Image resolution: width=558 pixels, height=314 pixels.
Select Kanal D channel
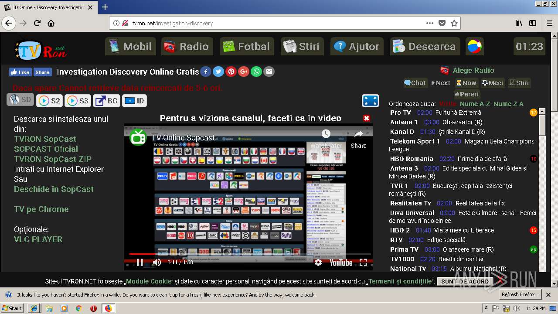click(402, 132)
